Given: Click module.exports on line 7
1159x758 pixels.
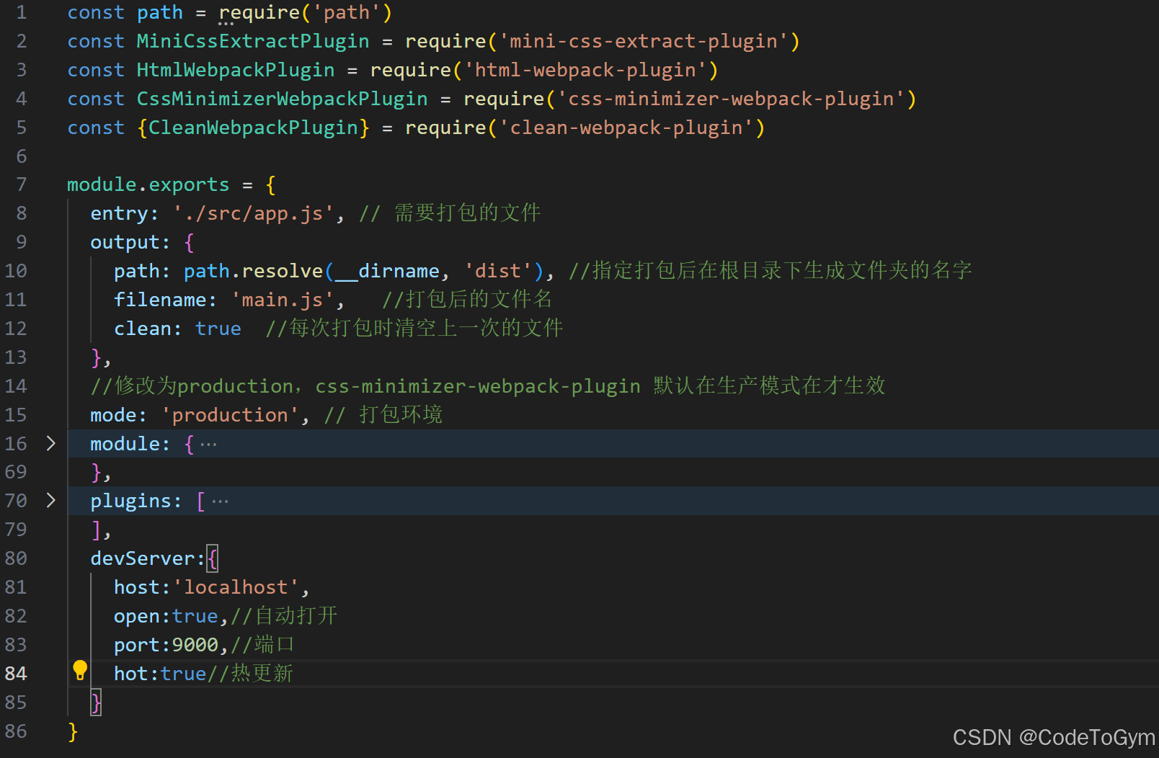Looking at the screenshot, I should pos(148,184).
